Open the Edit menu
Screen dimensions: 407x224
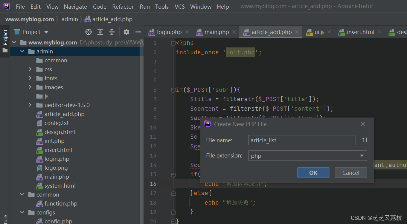click(x=36, y=7)
